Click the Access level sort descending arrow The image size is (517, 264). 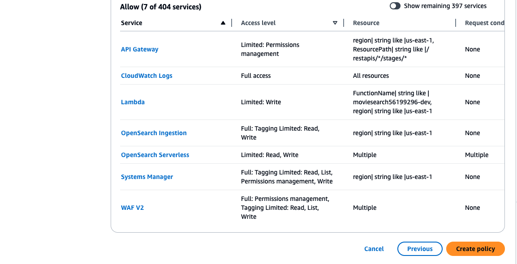335,23
